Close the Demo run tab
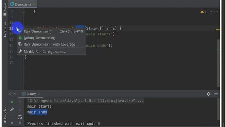This screenshot has height=127, width=225. (39, 94)
